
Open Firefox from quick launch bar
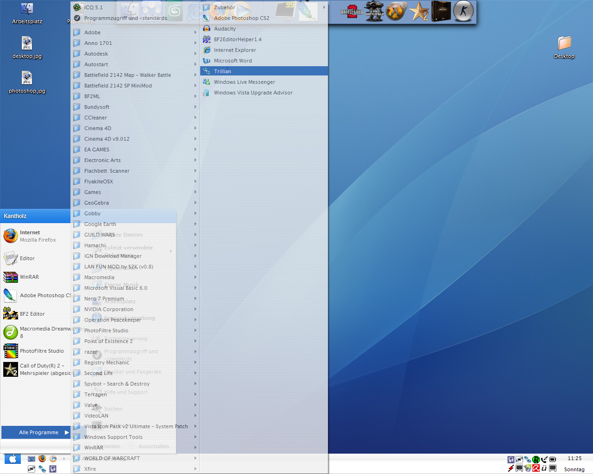point(42,459)
